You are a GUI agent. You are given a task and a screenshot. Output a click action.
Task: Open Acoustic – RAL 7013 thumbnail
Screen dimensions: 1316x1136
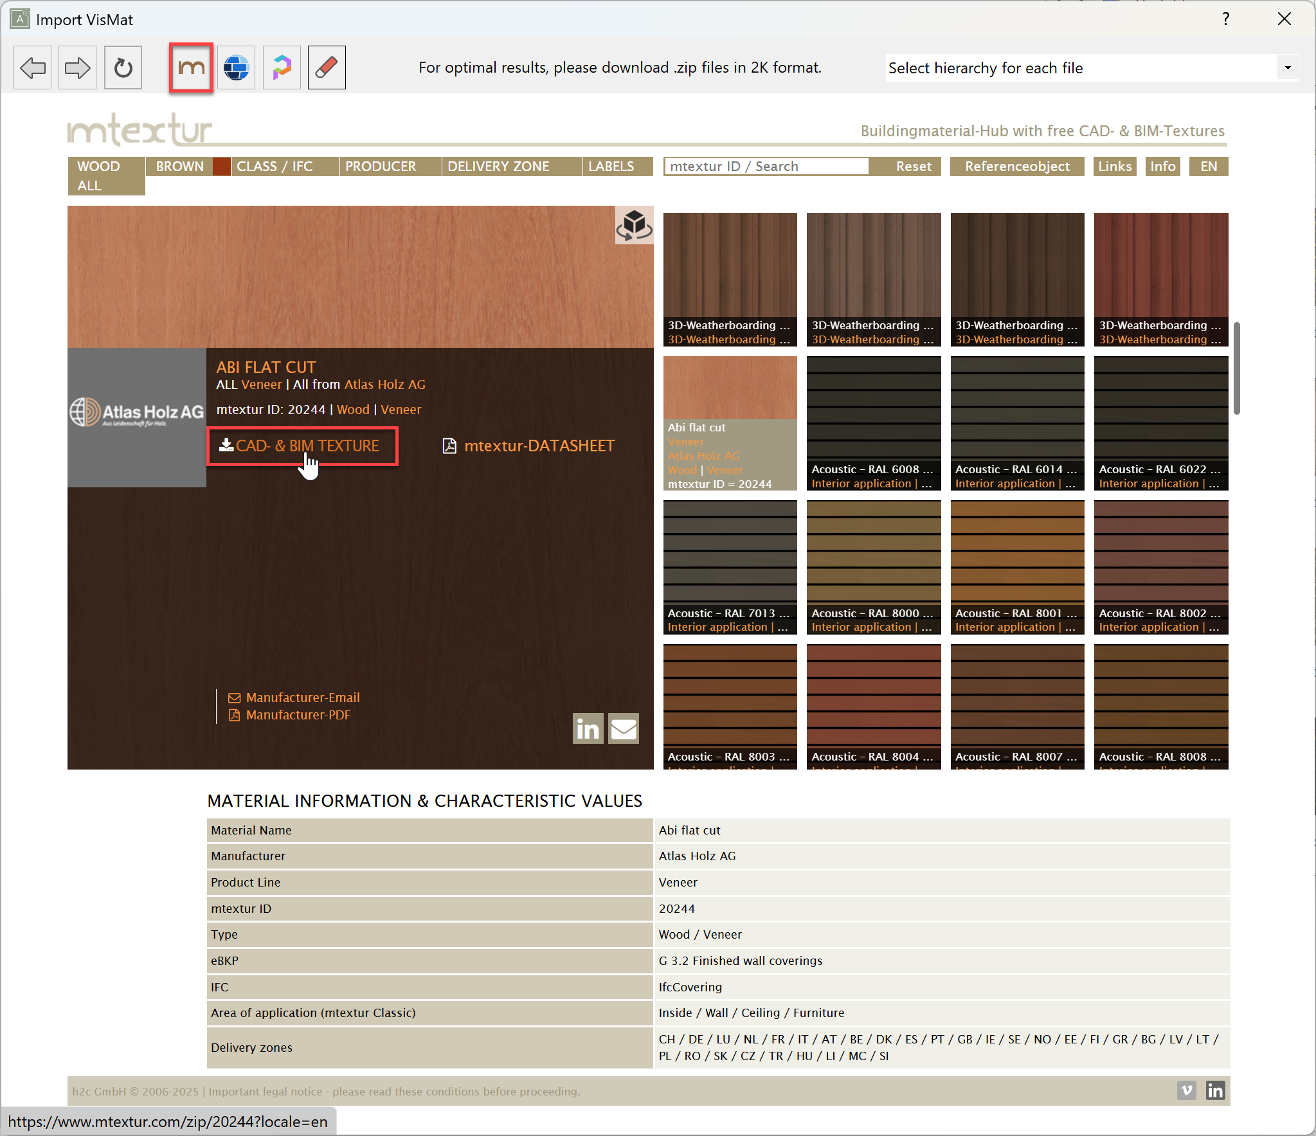[730, 567]
